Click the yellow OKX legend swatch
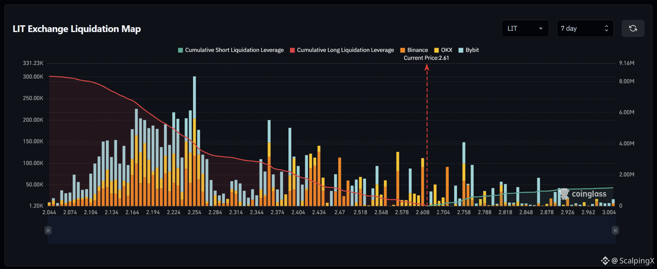The width and height of the screenshot is (657, 269). 436,50
